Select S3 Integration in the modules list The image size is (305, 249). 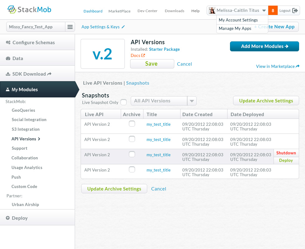pyautogui.click(x=26, y=129)
